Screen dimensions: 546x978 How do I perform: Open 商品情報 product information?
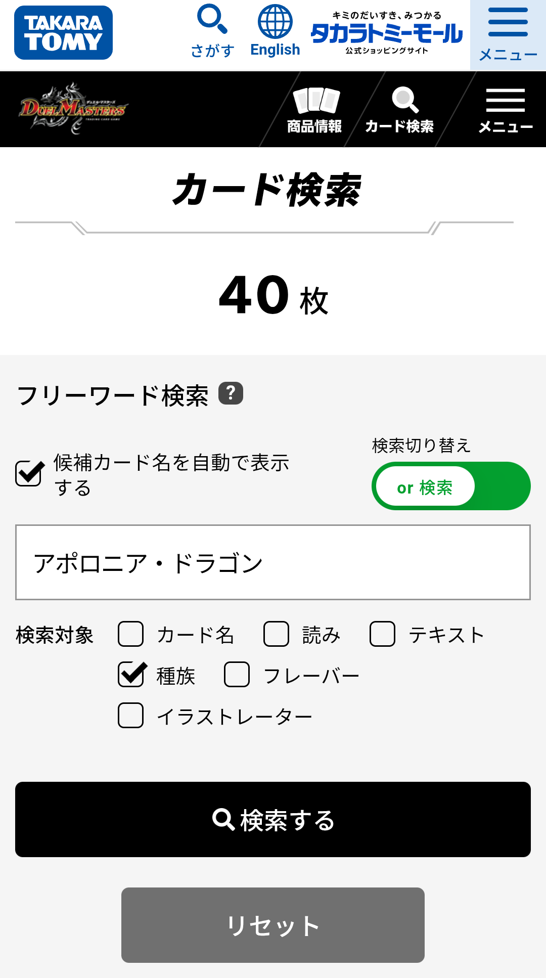(x=314, y=110)
